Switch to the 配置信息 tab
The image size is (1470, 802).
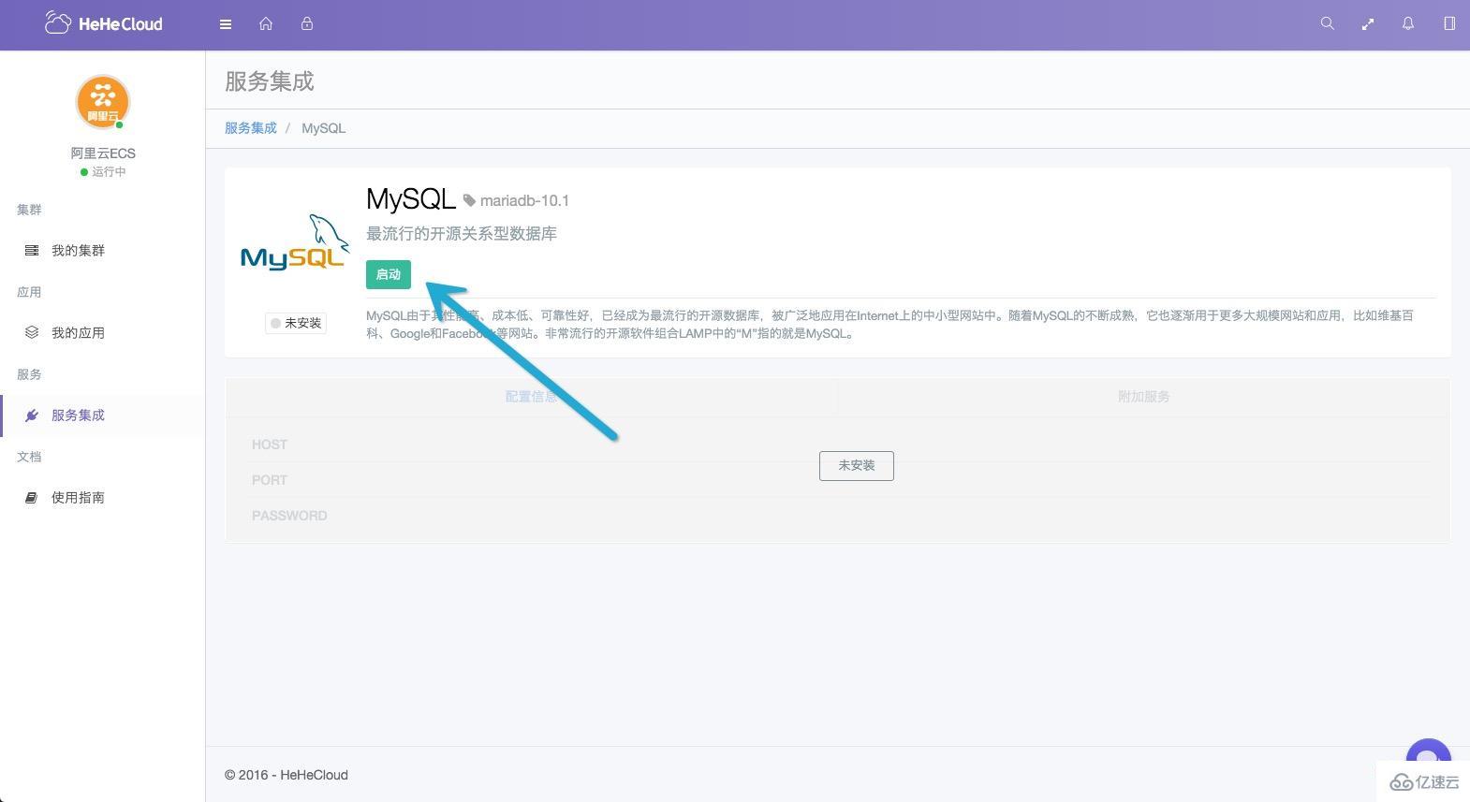click(x=531, y=397)
